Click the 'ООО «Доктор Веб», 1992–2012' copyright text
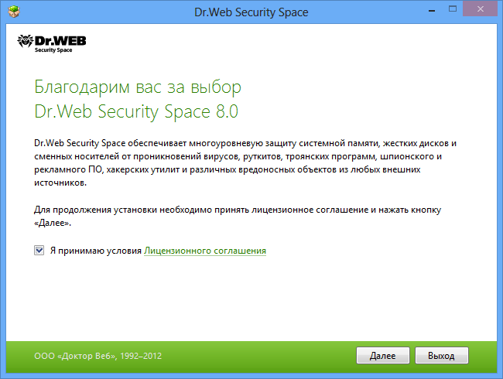 point(98,356)
